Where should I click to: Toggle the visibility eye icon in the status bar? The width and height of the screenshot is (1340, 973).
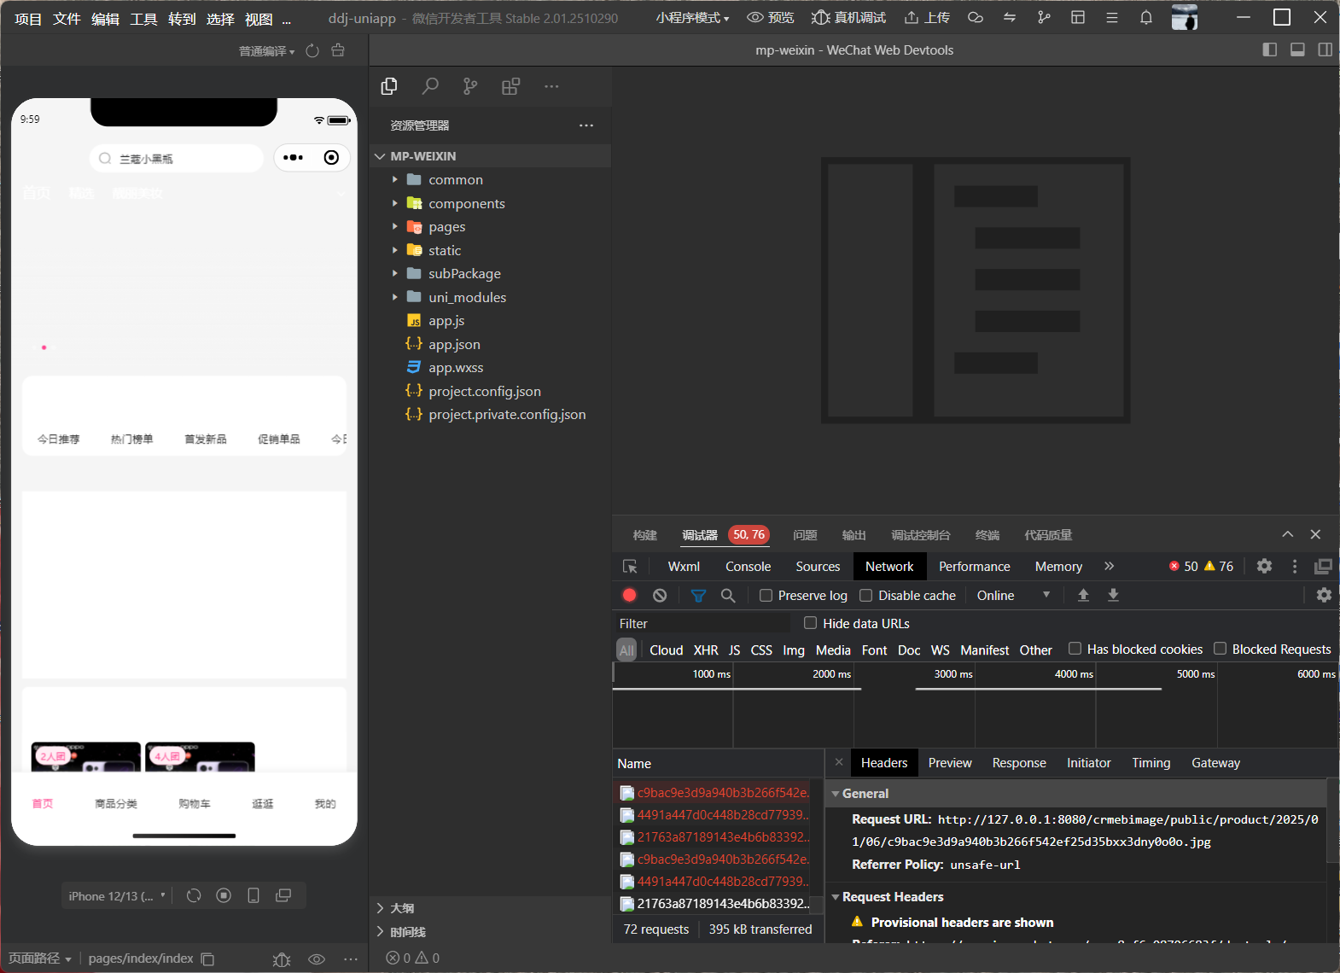(317, 958)
